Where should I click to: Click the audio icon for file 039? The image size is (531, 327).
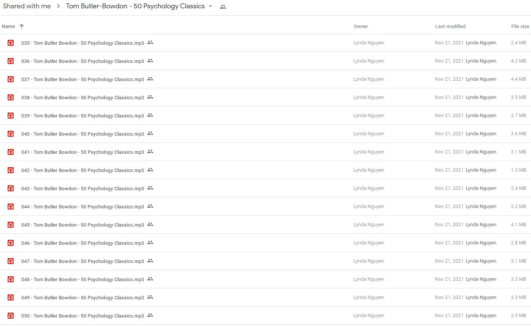[11, 116]
